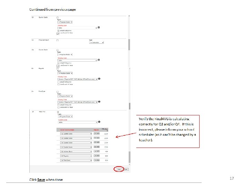Toggle Weight Categories under Q4 Quarter Grade
249x187 pixels.
[x=58, y=63]
